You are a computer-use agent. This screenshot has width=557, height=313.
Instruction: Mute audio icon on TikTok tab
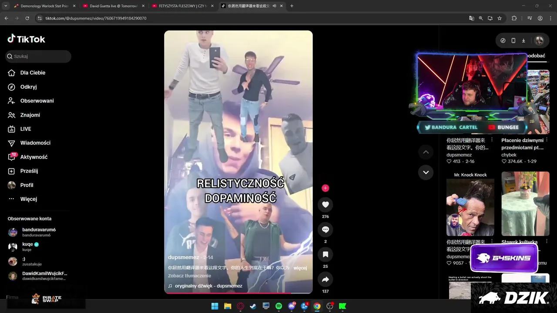(274, 6)
